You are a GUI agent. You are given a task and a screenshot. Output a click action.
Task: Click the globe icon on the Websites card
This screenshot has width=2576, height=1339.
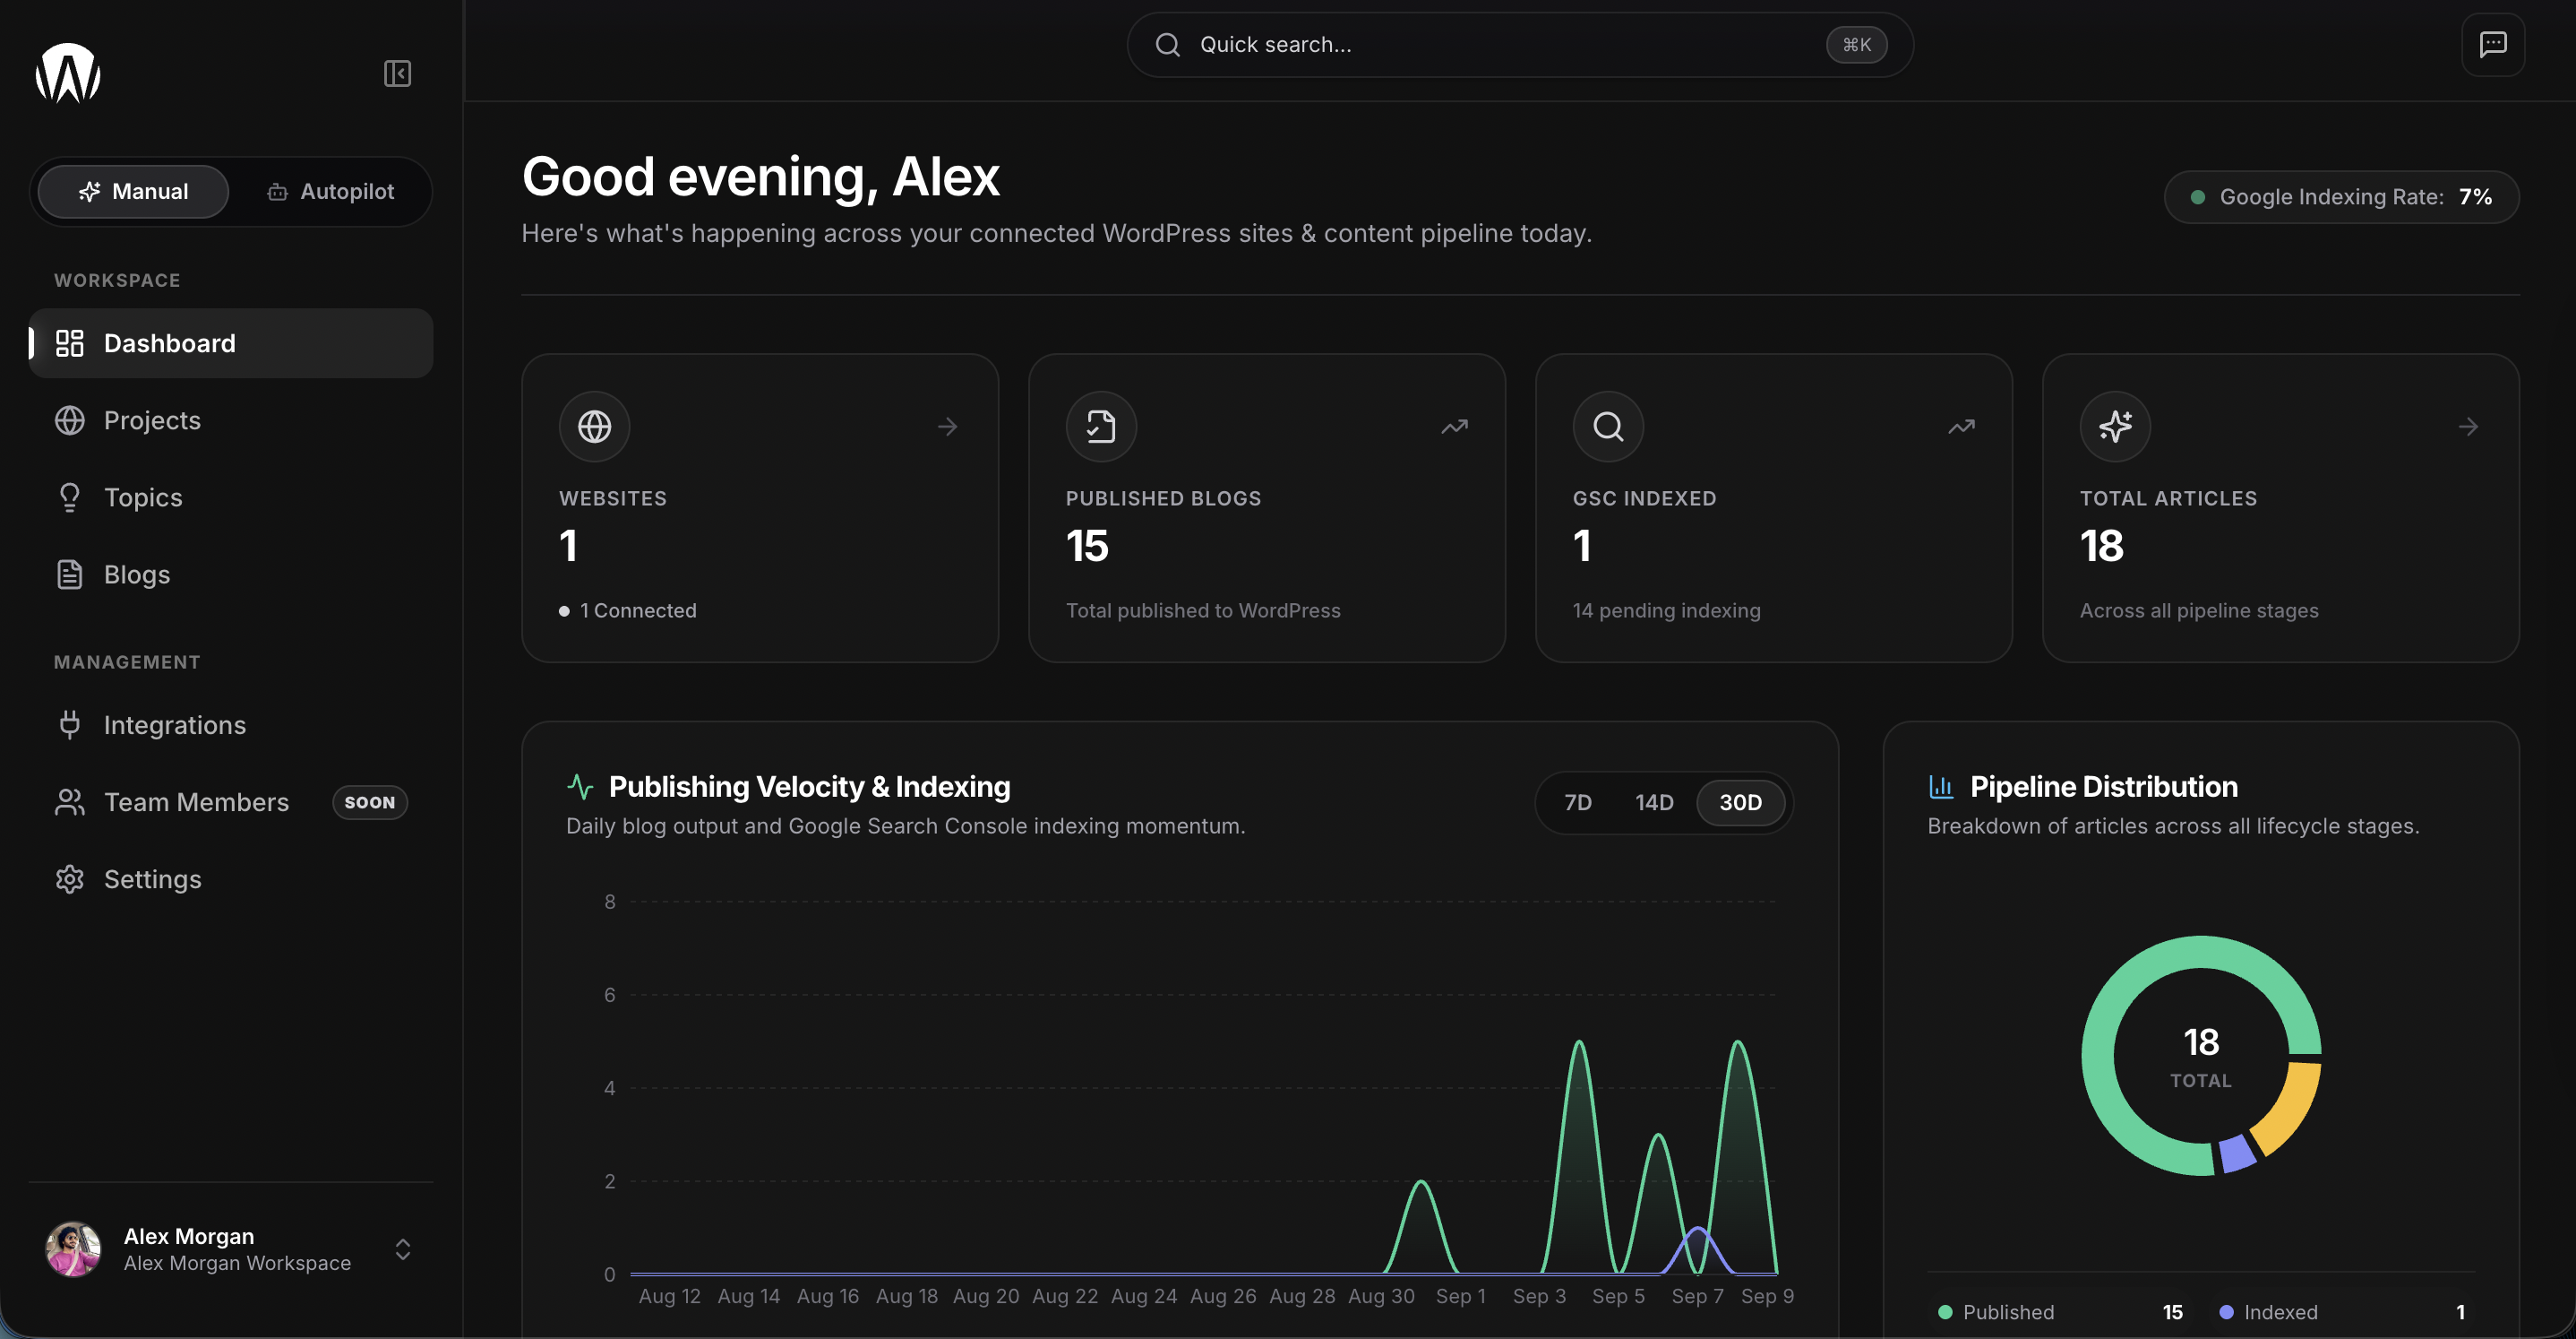[594, 427]
